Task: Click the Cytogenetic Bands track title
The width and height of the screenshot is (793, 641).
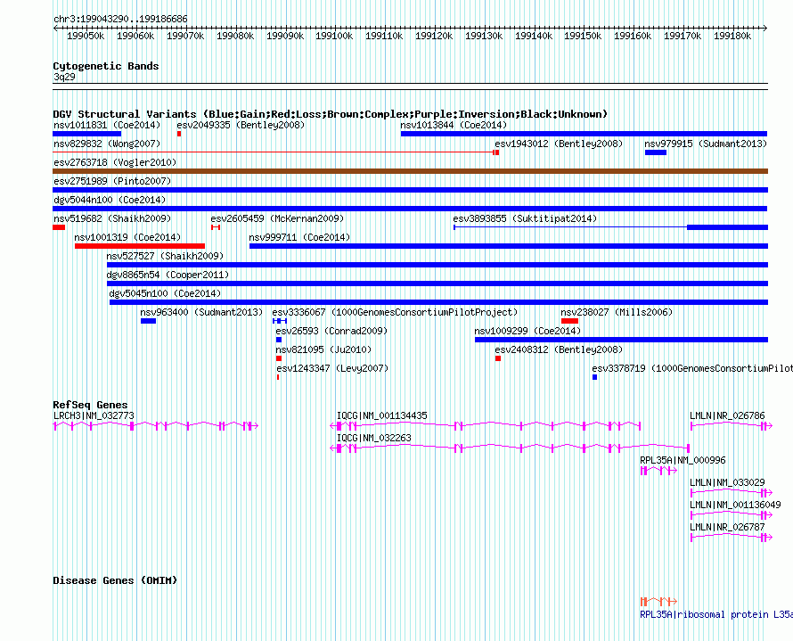Action: 106,66
